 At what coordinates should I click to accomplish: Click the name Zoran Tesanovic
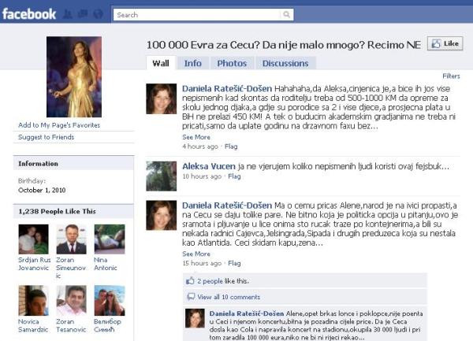tap(71, 325)
